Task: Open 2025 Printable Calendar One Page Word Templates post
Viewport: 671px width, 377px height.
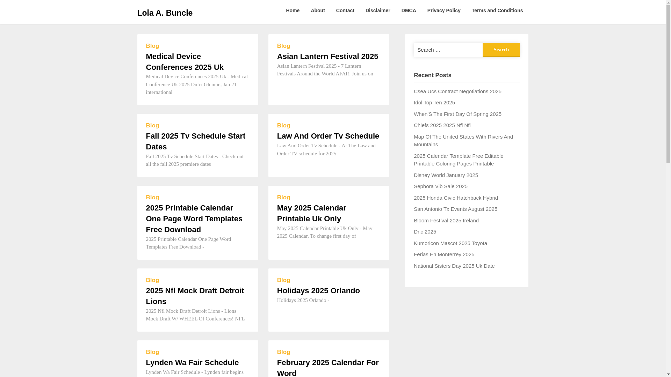Action: coord(194,219)
